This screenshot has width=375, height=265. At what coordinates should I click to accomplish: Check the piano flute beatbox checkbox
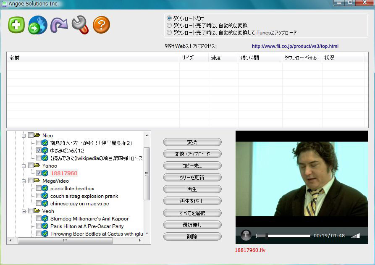tap(39, 188)
